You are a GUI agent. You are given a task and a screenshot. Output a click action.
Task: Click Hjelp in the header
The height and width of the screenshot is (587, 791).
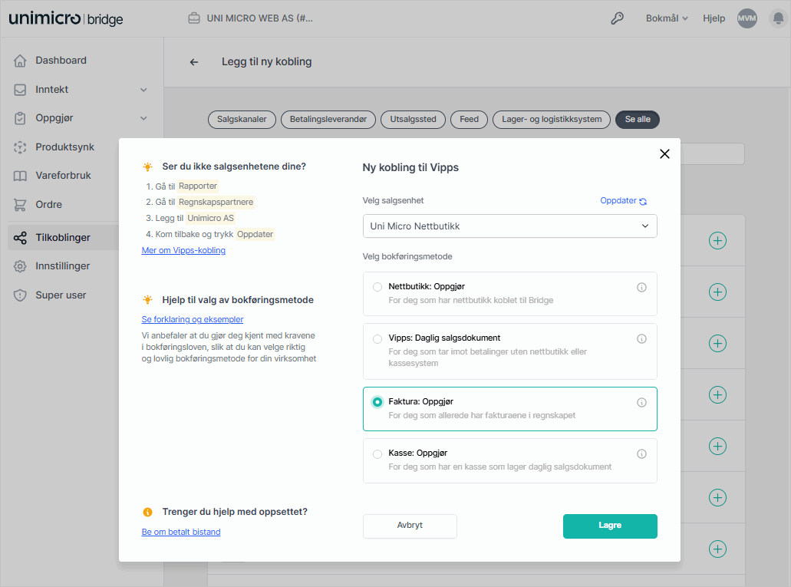[714, 18]
